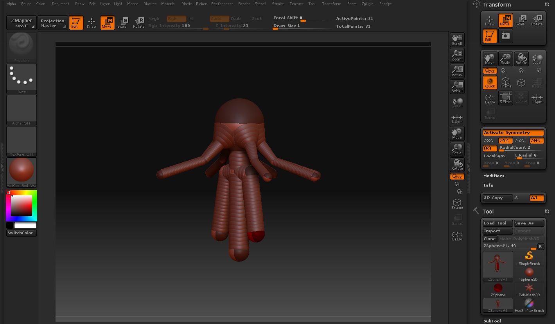Click the Frame icon in the Transform palette
555x324 pixels.
(505, 82)
